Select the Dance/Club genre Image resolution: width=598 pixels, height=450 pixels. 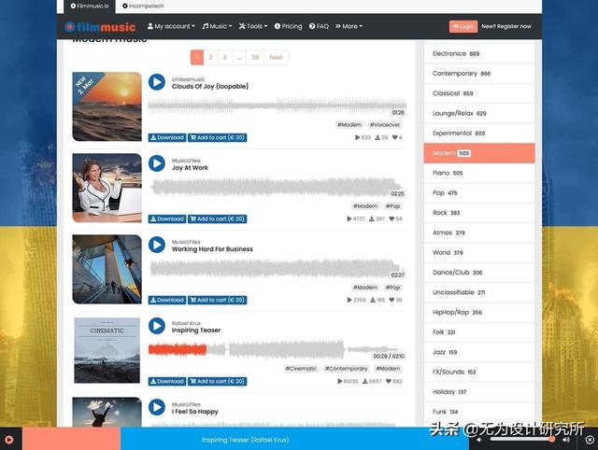pos(479,273)
